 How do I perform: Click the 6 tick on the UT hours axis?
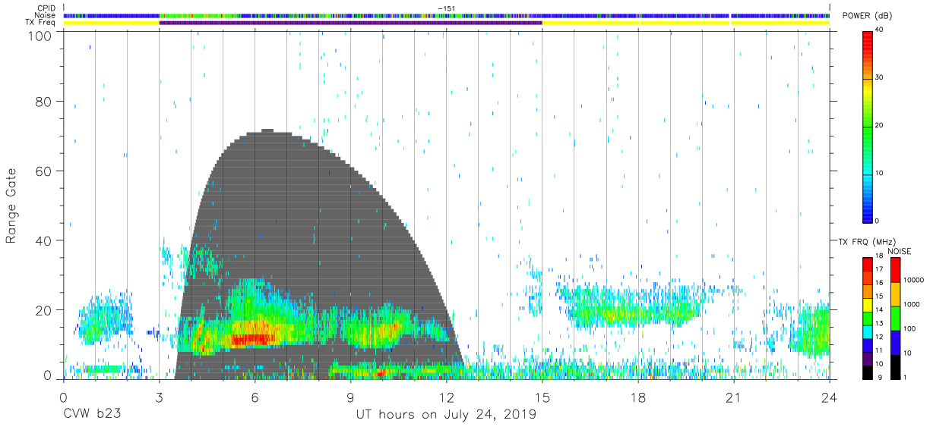pos(255,396)
